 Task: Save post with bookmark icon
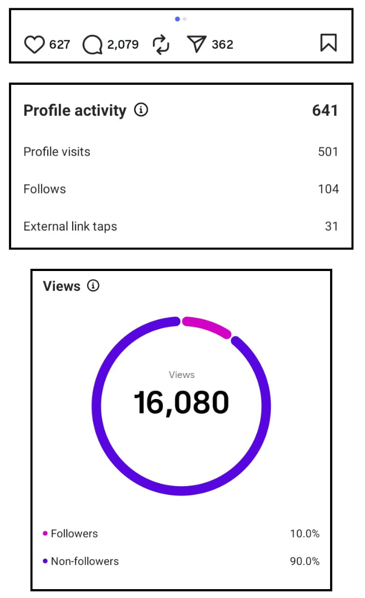click(x=328, y=43)
